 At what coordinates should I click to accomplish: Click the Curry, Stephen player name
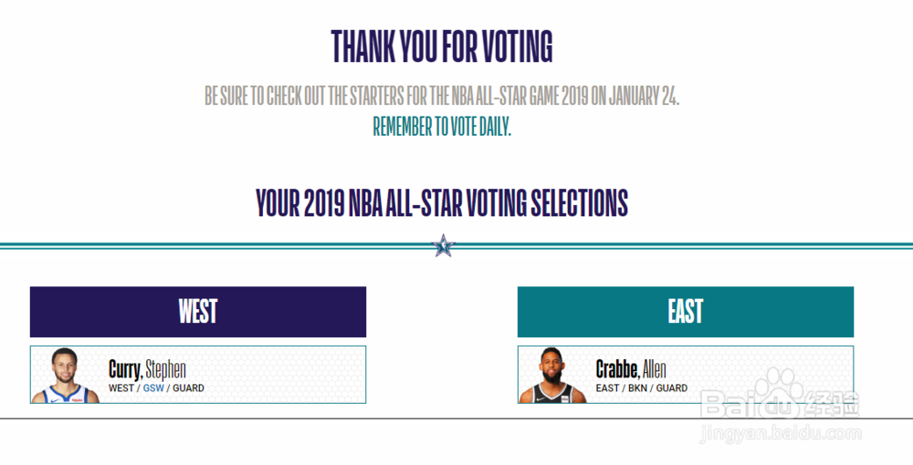147,369
